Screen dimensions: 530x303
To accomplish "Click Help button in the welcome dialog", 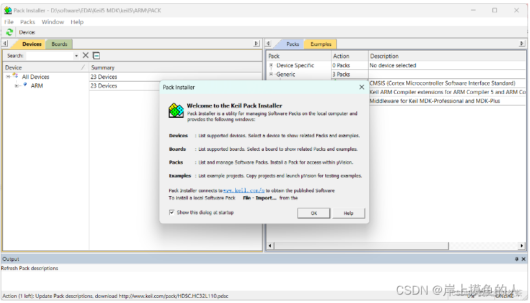I will click(x=349, y=213).
